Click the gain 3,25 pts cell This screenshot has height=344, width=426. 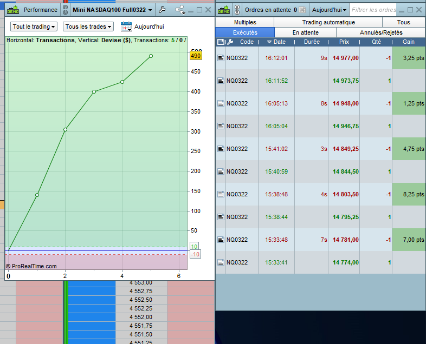point(409,58)
